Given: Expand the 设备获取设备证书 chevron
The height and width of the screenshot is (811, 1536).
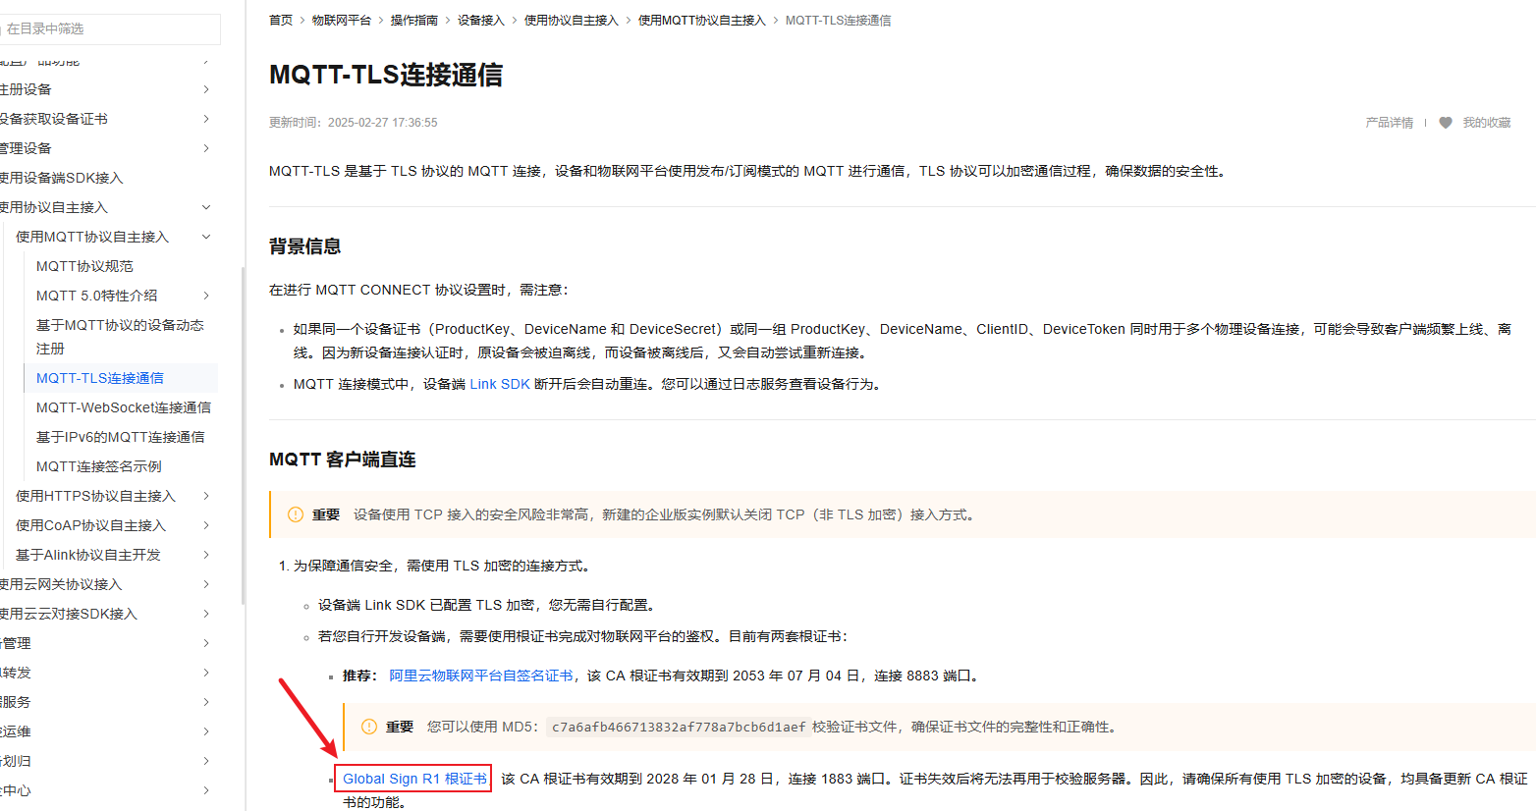Looking at the screenshot, I should coord(206,119).
